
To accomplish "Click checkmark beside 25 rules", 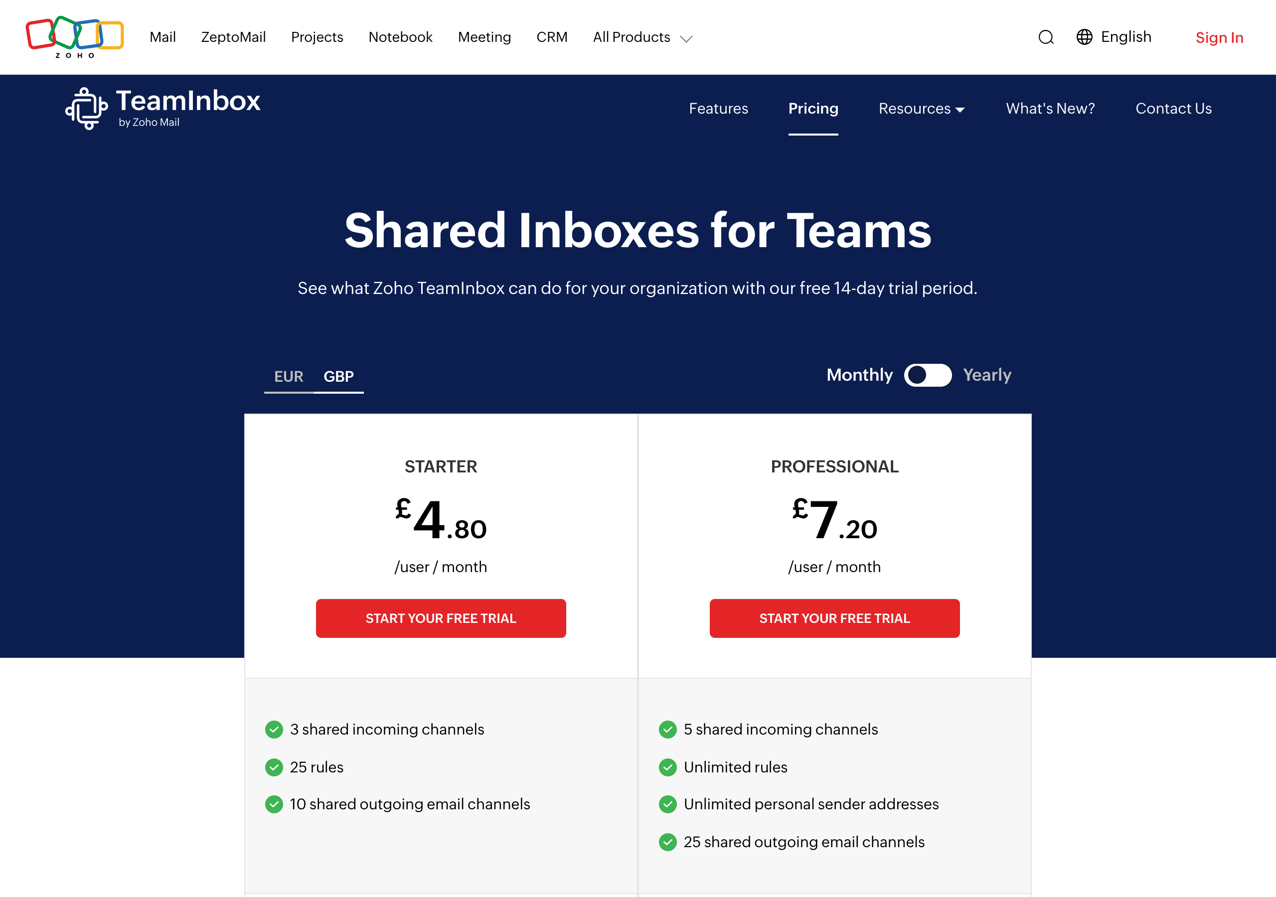I will pos(274,767).
